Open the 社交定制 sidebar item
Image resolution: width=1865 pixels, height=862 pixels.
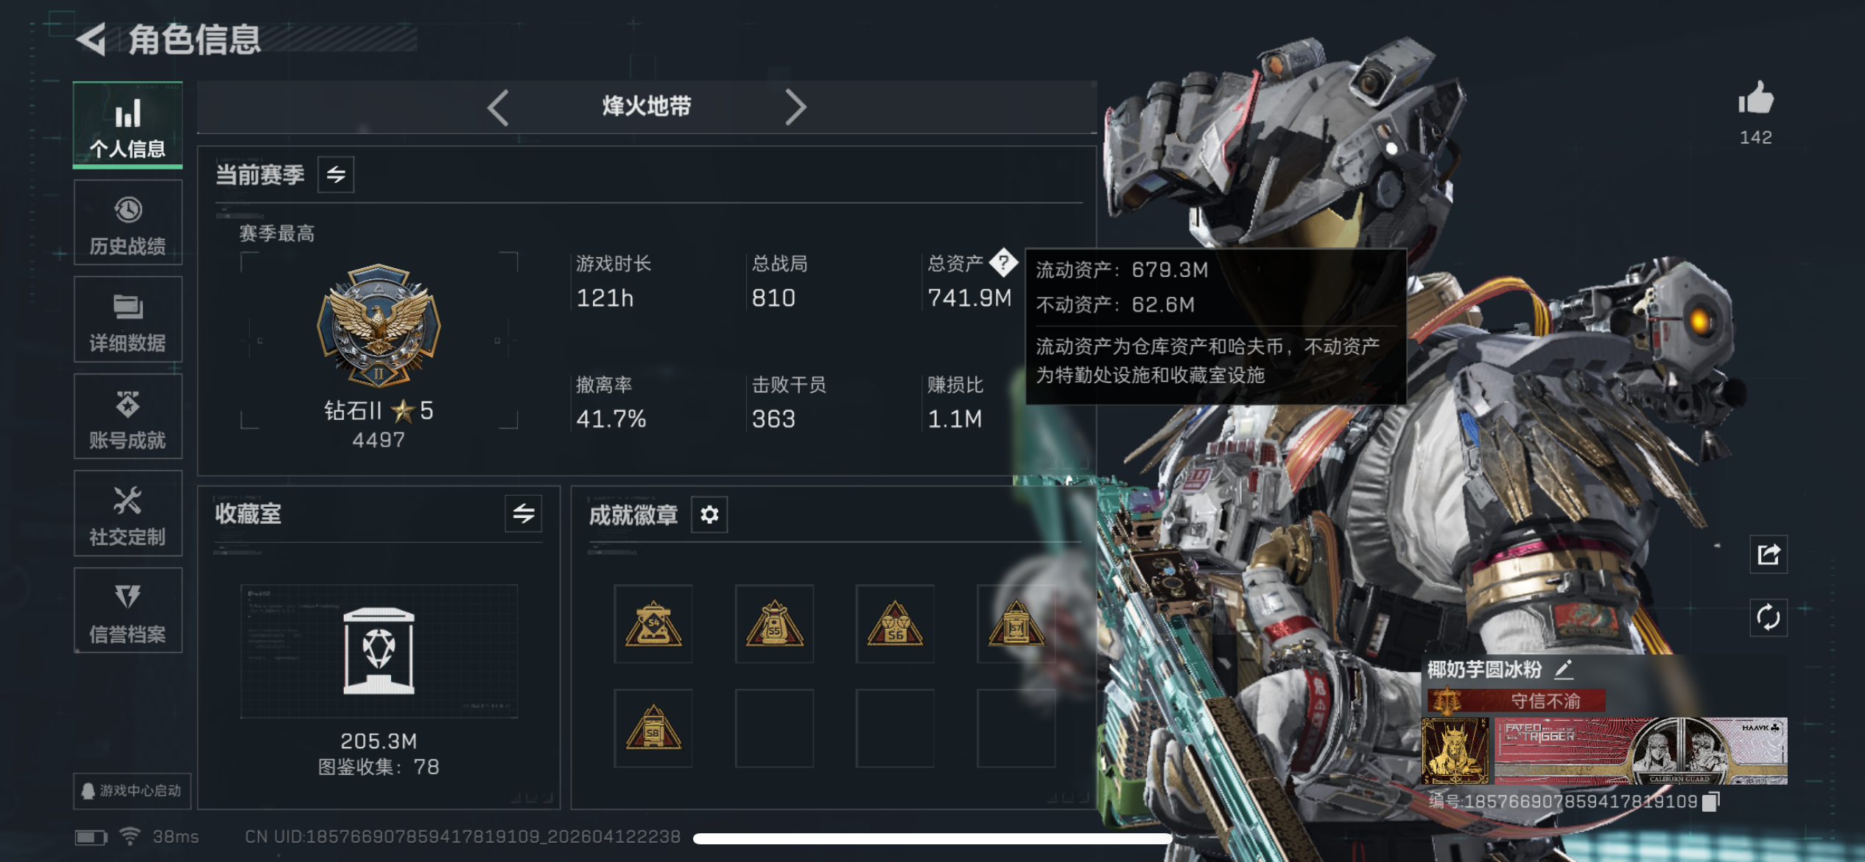pyautogui.click(x=128, y=514)
